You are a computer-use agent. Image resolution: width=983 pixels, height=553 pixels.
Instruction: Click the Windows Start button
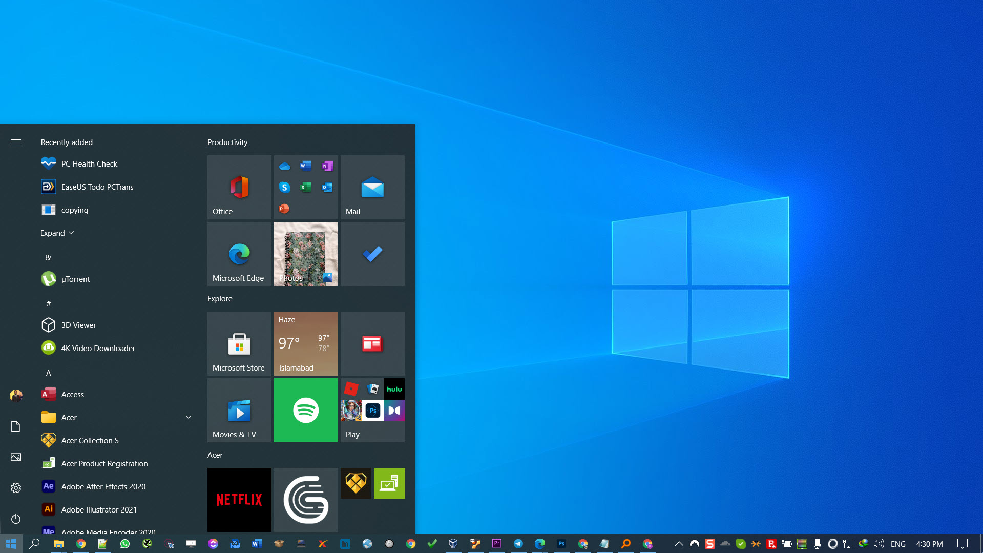(11, 544)
